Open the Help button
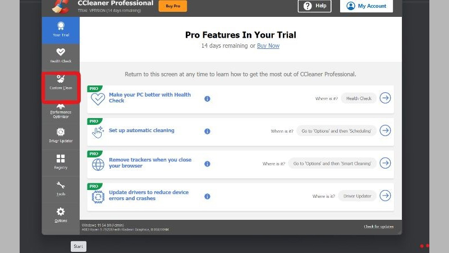The image size is (449, 253). [x=314, y=6]
